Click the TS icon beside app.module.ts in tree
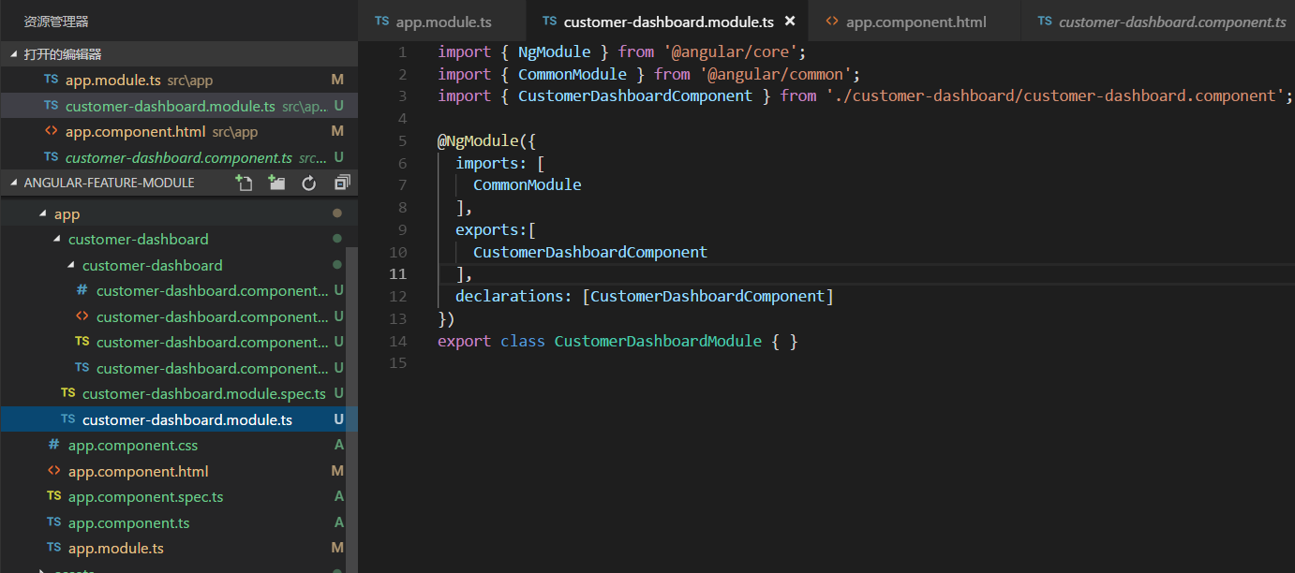 click(x=53, y=548)
